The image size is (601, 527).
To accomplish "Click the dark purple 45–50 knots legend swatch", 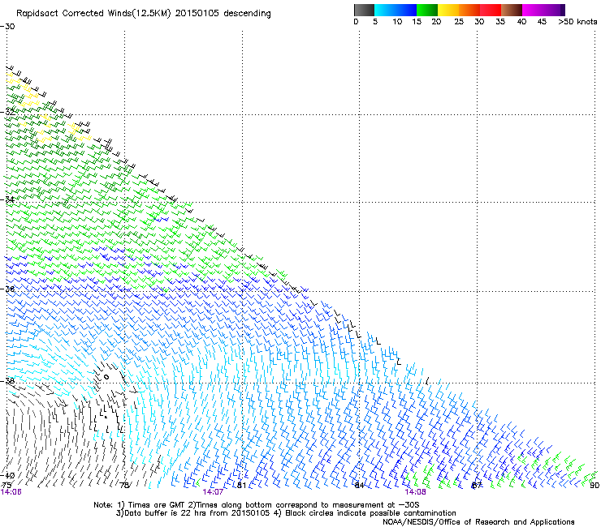I will pos(554,10).
